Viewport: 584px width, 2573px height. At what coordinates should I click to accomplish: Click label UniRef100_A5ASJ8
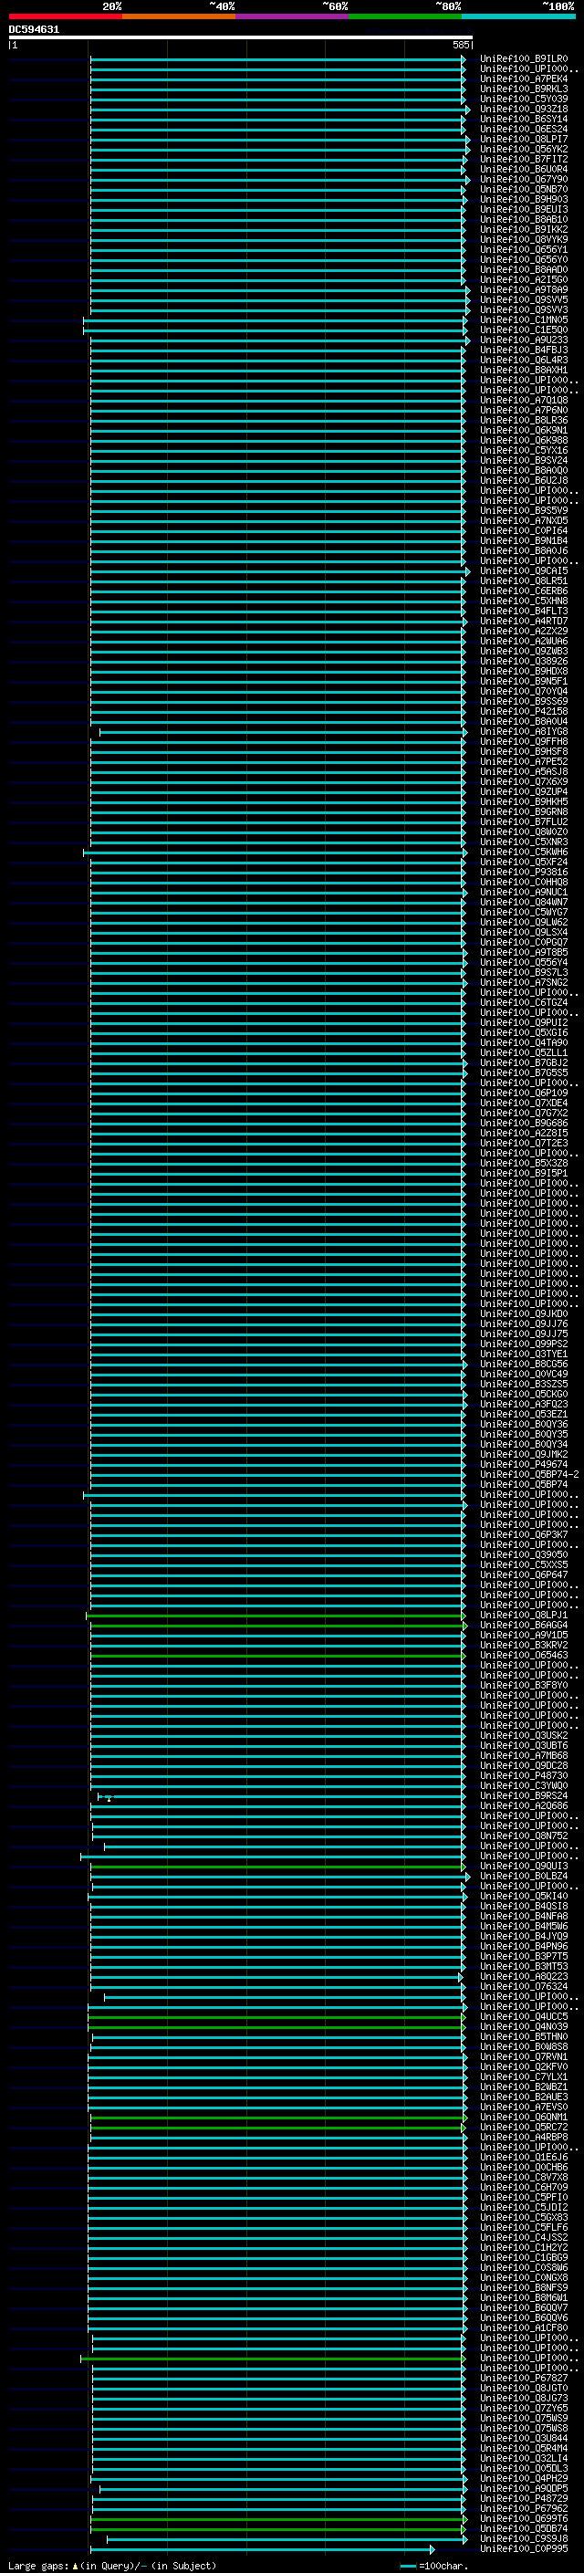click(523, 771)
